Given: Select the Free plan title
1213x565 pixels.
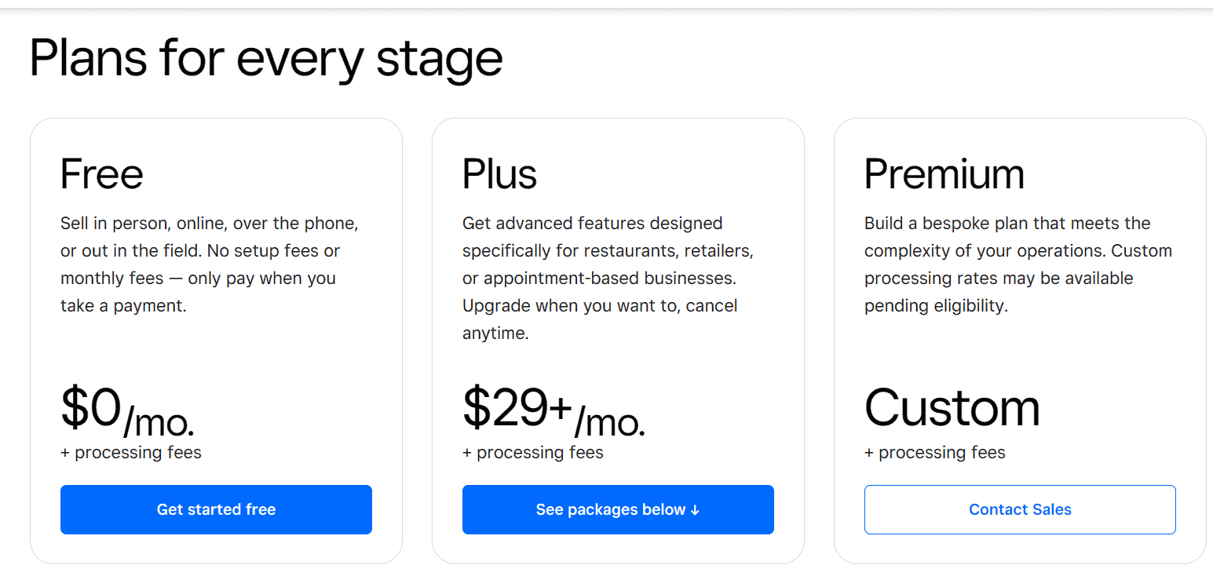Looking at the screenshot, I should (x=102, y=173).
